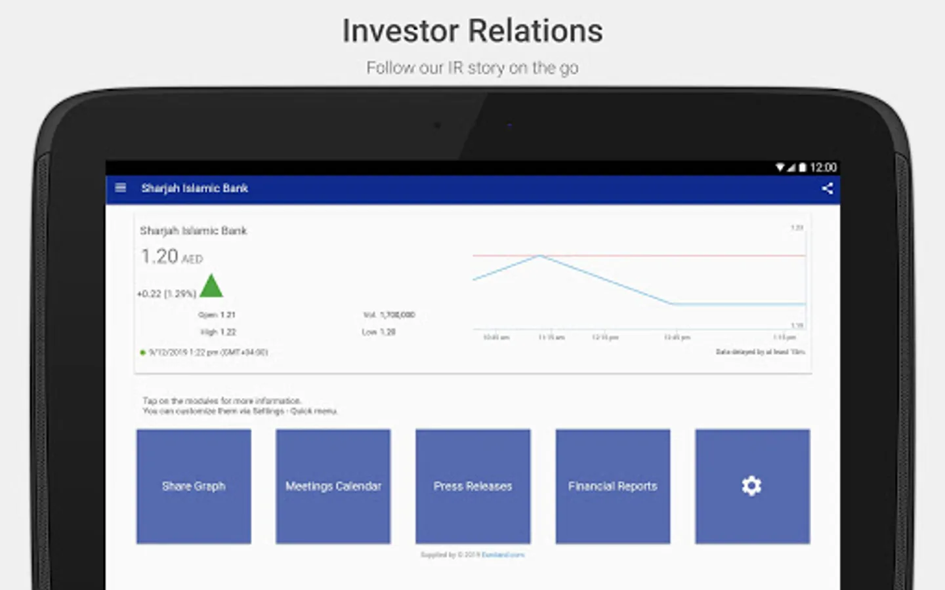
Task: Click the Sharjah Islamic Bank header title
Action: [x=195, y=188]
